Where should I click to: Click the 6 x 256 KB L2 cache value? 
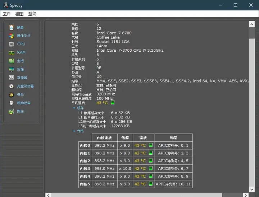click(122, 122)
